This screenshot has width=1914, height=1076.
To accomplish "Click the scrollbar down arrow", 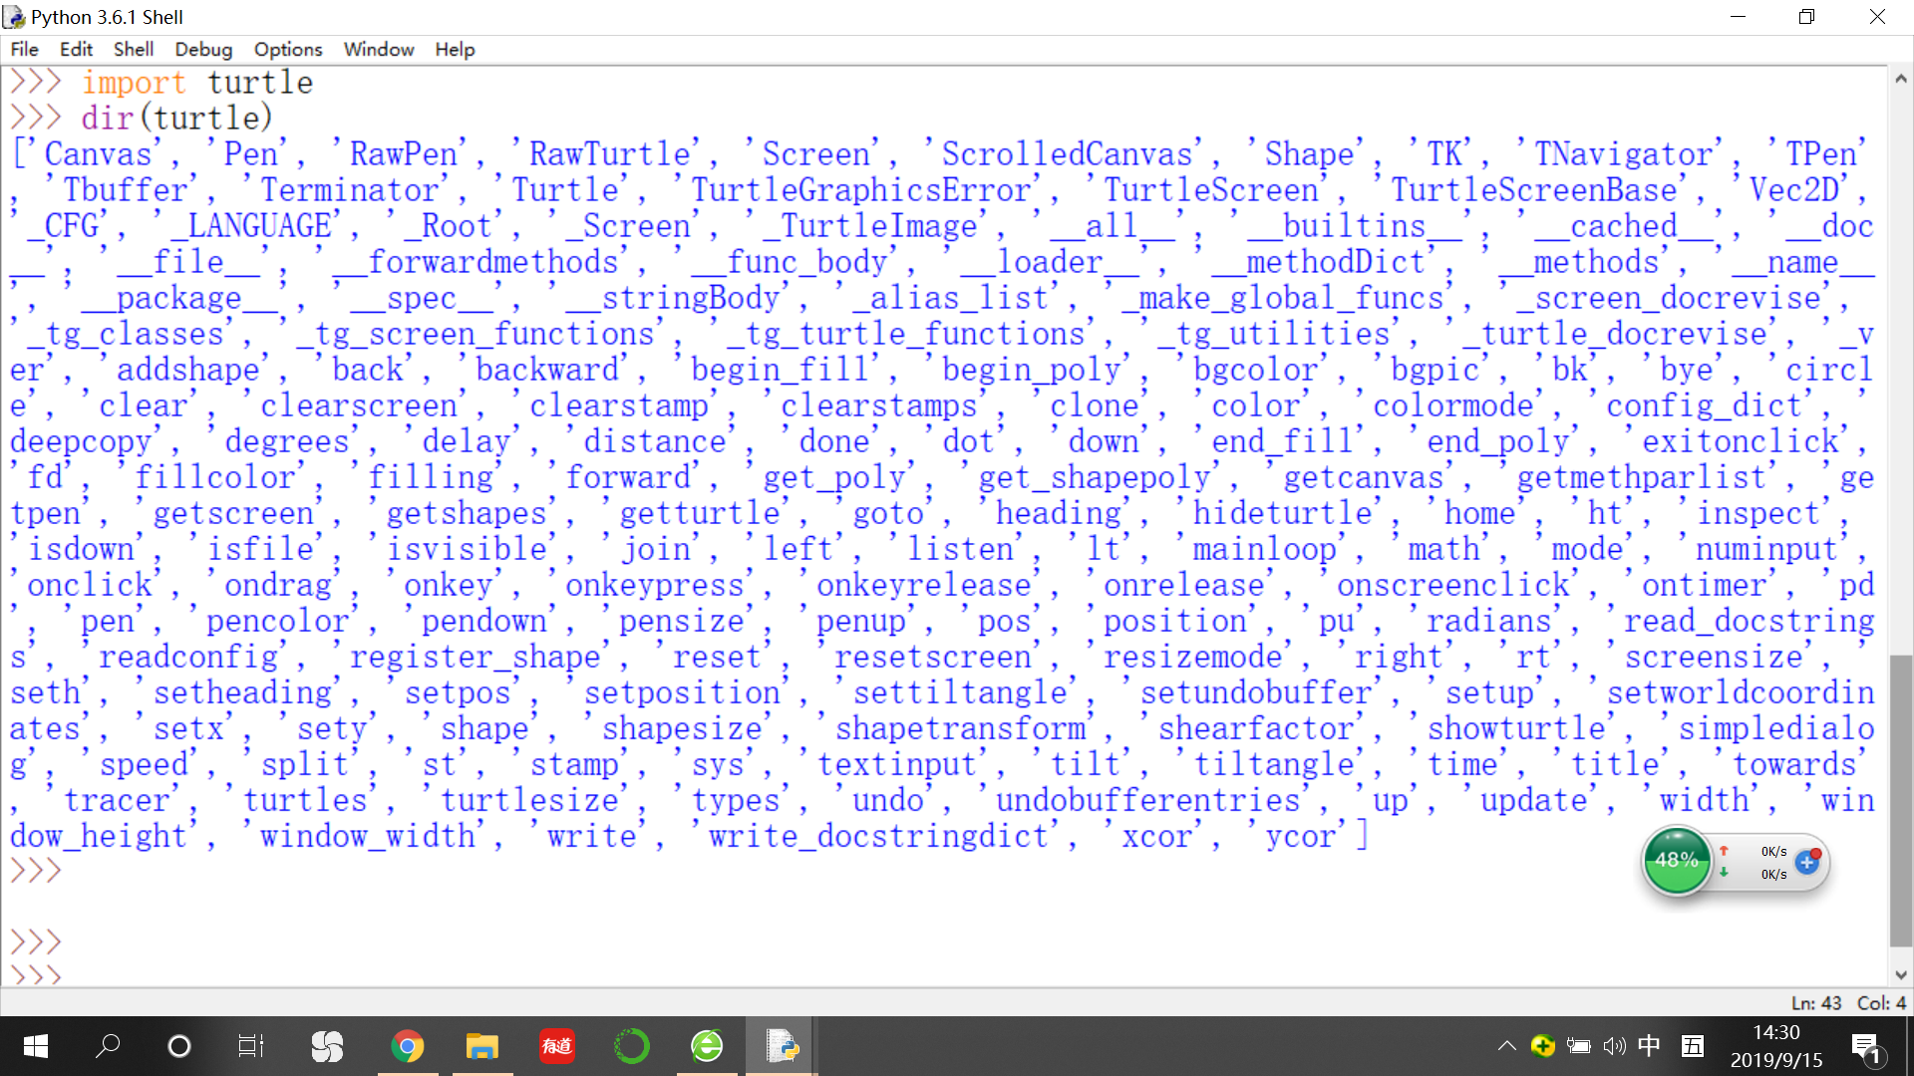I will [x=1901, y=975].
